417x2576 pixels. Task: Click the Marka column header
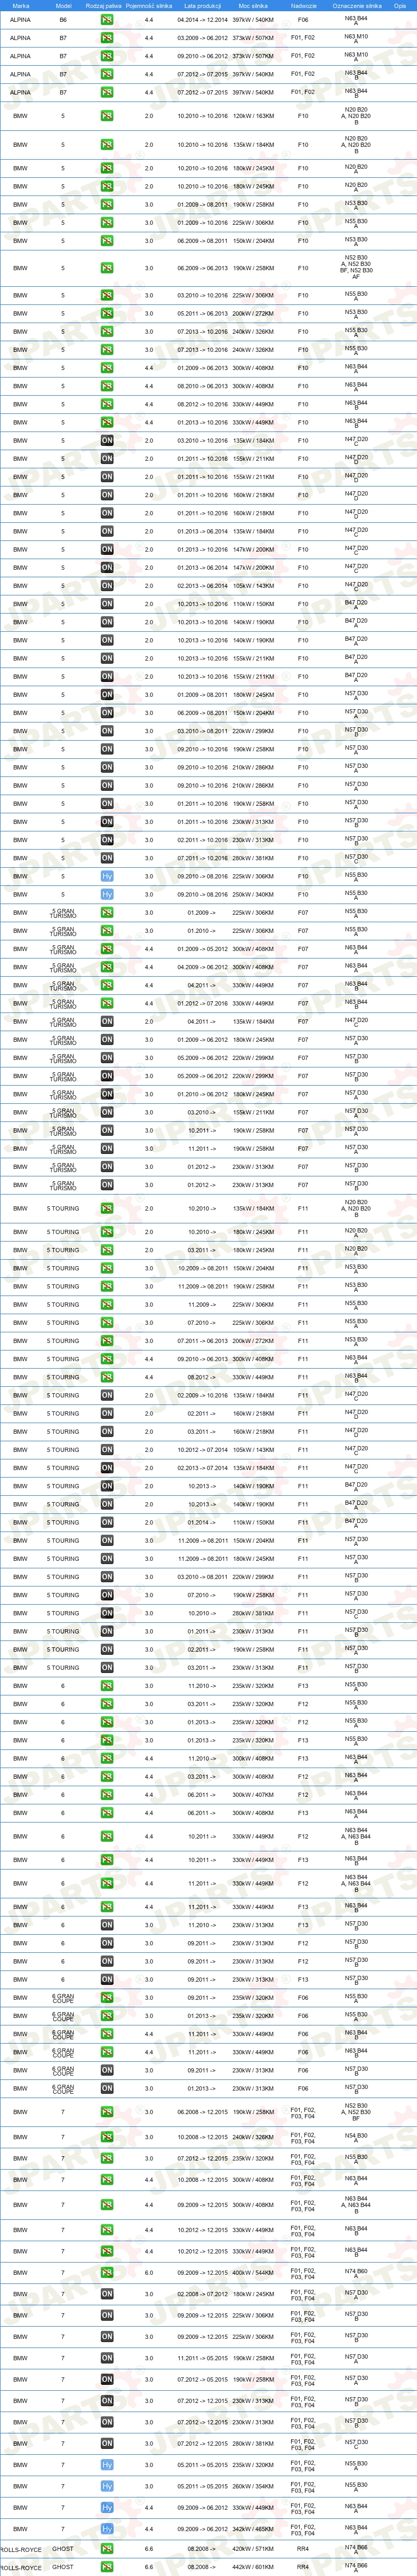[x=21, y=6]
